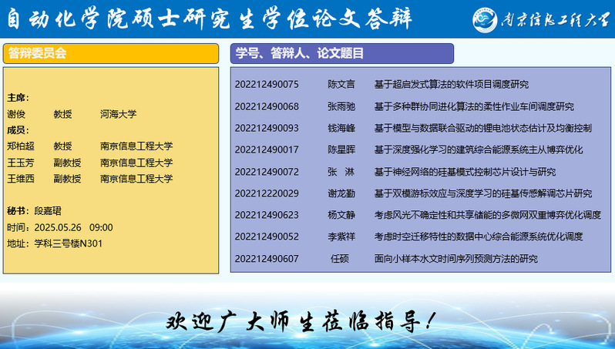The width and height of the screenshot is (615, 349).
Task: Select the 学号、答辩人、论文题目 panel header
Action: [341, 53]
